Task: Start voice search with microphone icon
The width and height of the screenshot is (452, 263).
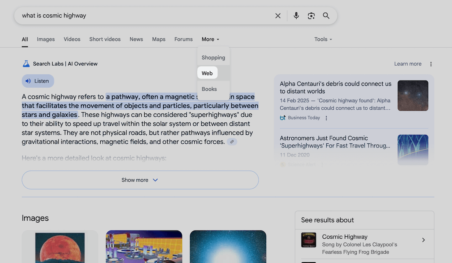Action: pyautogui.click(x=296, y=16)
